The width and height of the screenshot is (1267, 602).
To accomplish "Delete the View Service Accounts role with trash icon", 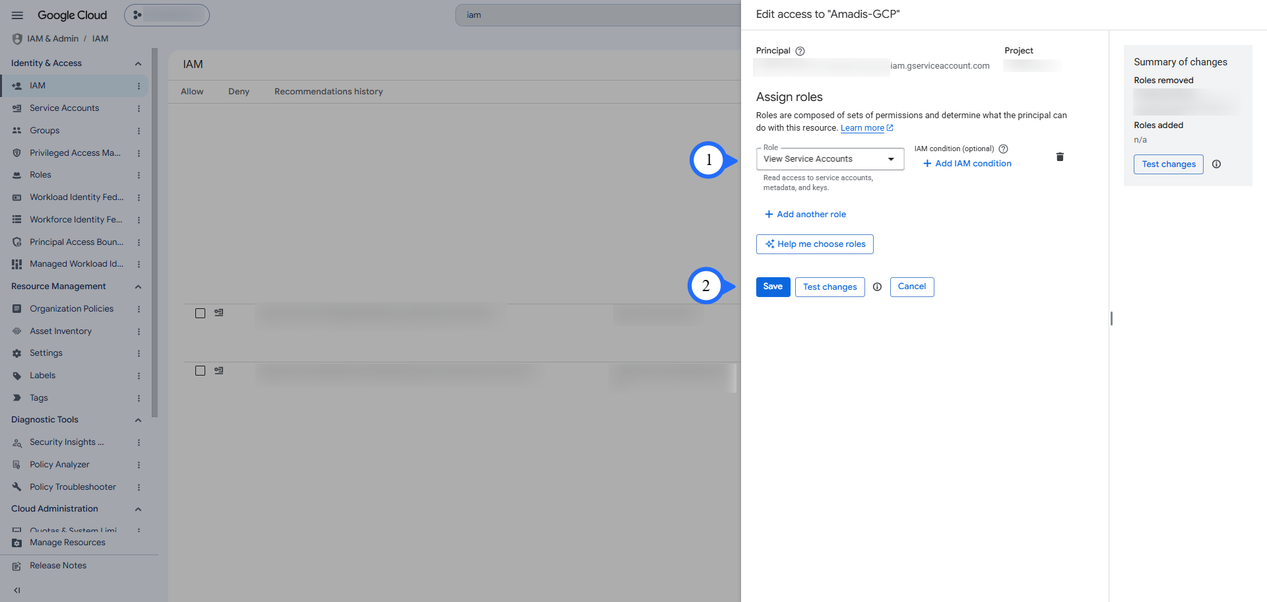I will click(1060, 157).
